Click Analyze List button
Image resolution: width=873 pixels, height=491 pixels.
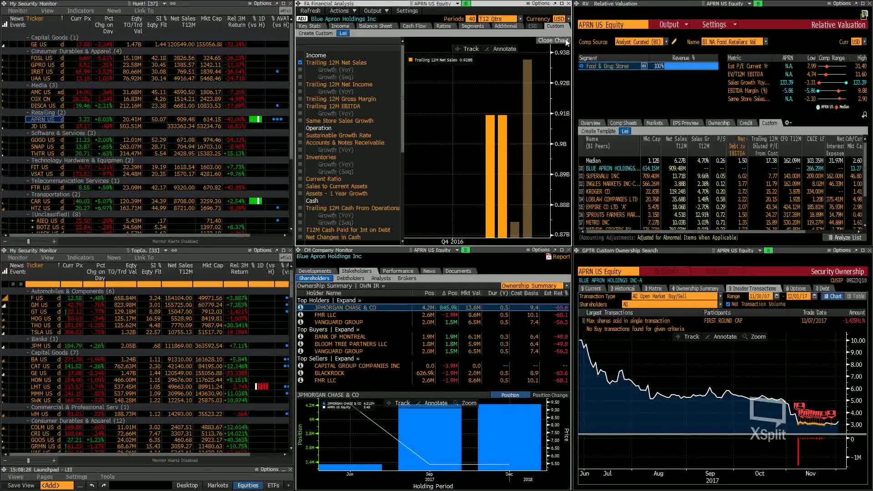click(x=844, y=238)
